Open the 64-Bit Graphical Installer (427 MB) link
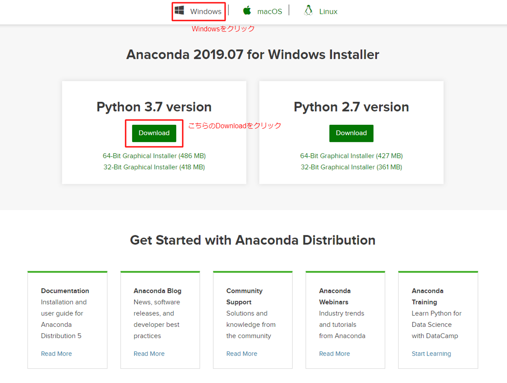 [352, 156]
